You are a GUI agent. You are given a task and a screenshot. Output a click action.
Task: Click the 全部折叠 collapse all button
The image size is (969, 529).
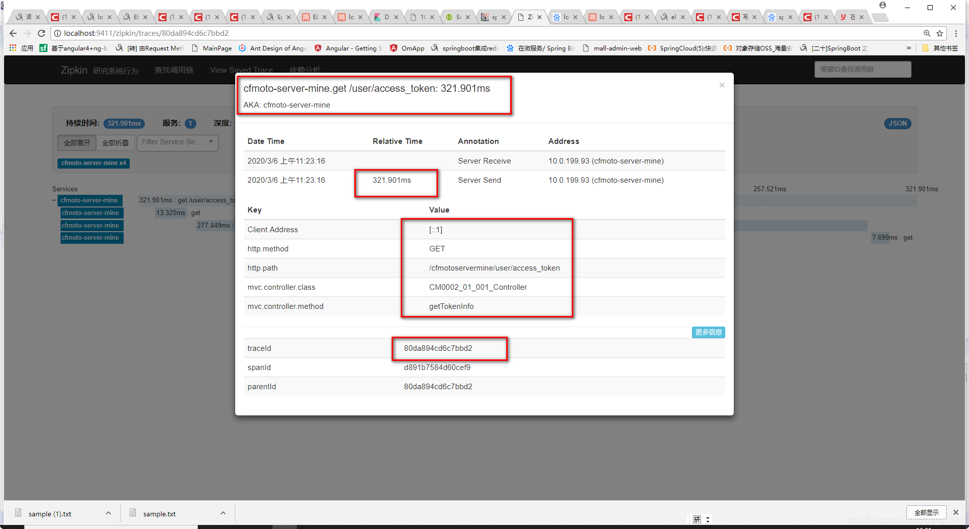[115, 143]
